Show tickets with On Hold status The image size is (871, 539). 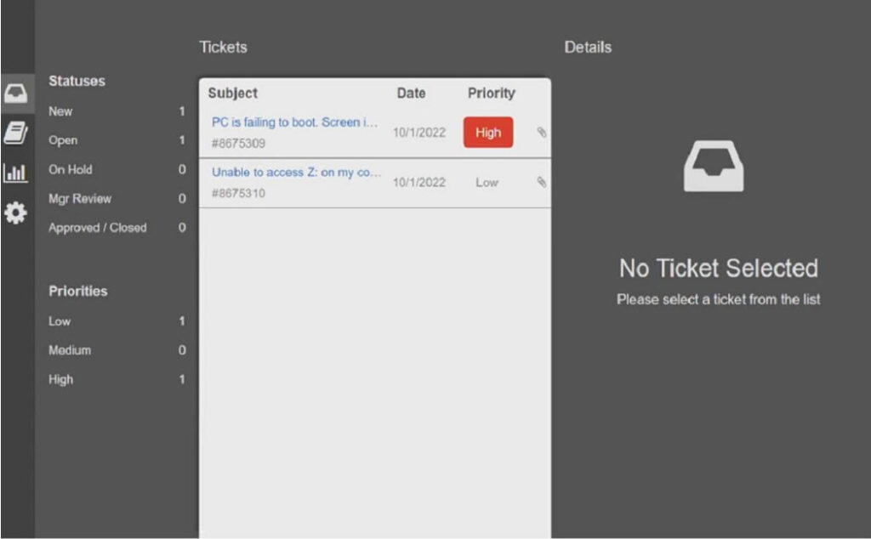click(x=71, y=169)
